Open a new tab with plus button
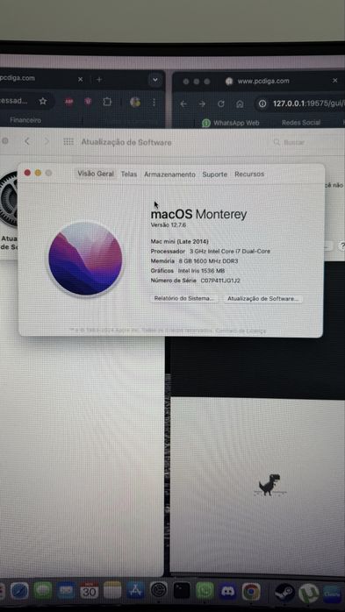The width and height of the screenshot is (345, 612). coord(99,80)
